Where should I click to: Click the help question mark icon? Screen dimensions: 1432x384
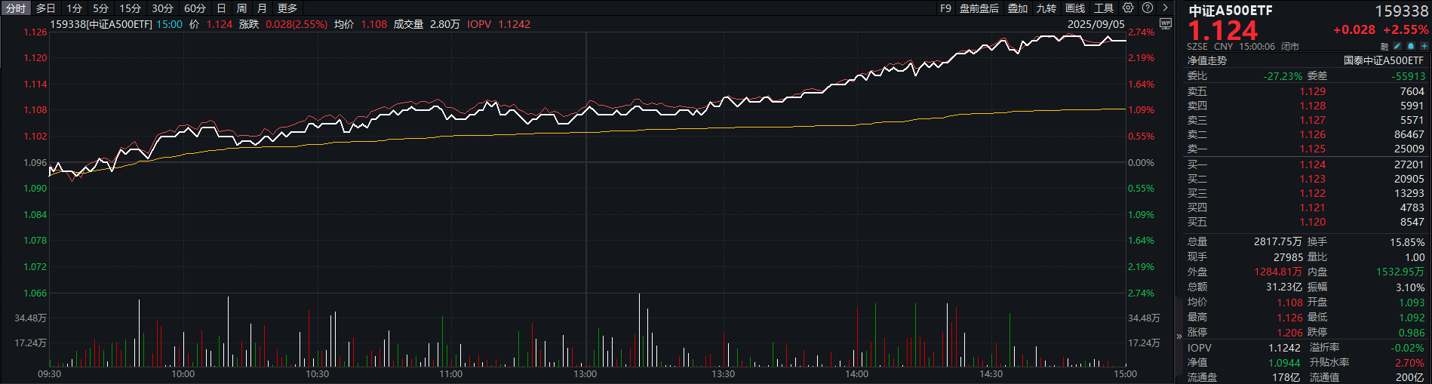(x=1148, y=8)
